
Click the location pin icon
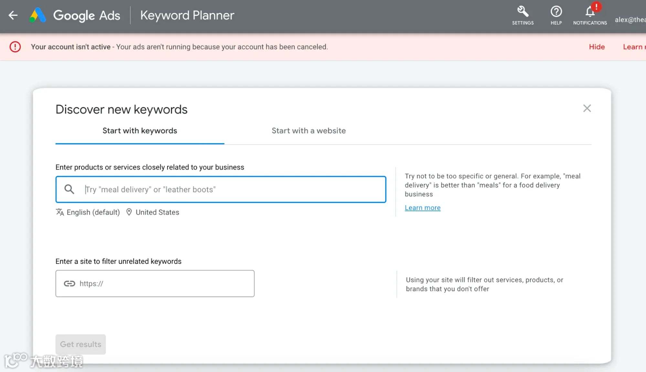point(129,212)
